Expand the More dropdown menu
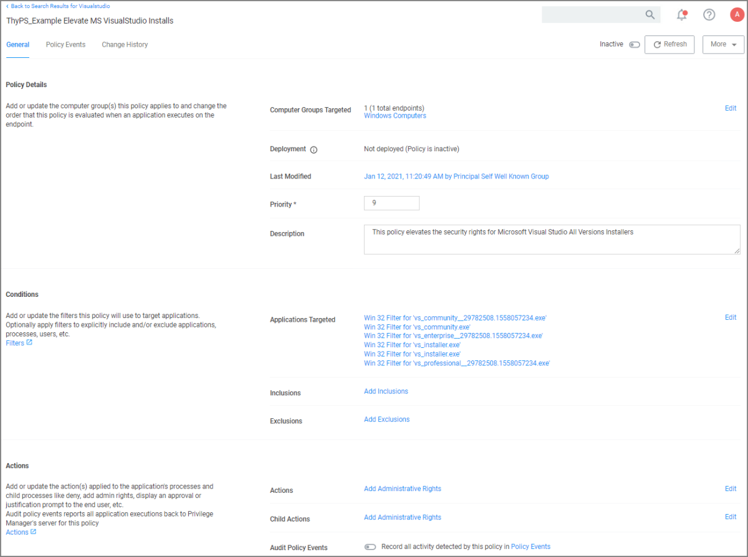The image size is (748, 557). (723, 44)
